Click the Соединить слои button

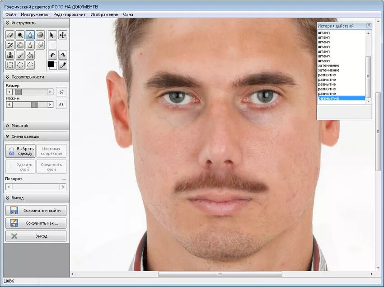pos(52,167)
